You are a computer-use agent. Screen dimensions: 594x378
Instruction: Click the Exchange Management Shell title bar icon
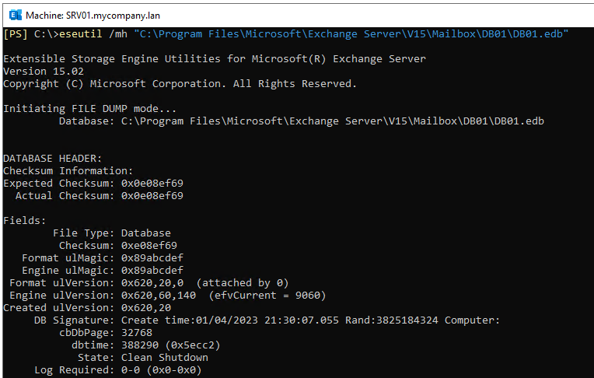click(x=15, y=15)
